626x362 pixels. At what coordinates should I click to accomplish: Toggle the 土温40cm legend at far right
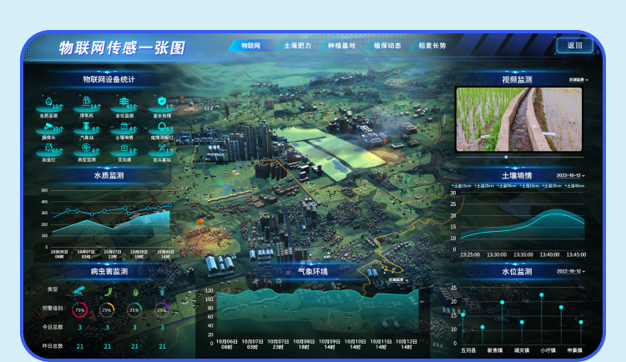tap(574, 186)
